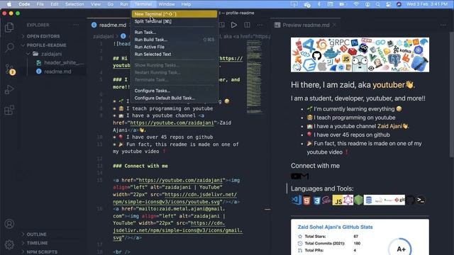Click the Run play icon in editor toolbar
The image size is (454, 255).
[x=233, y=25]
